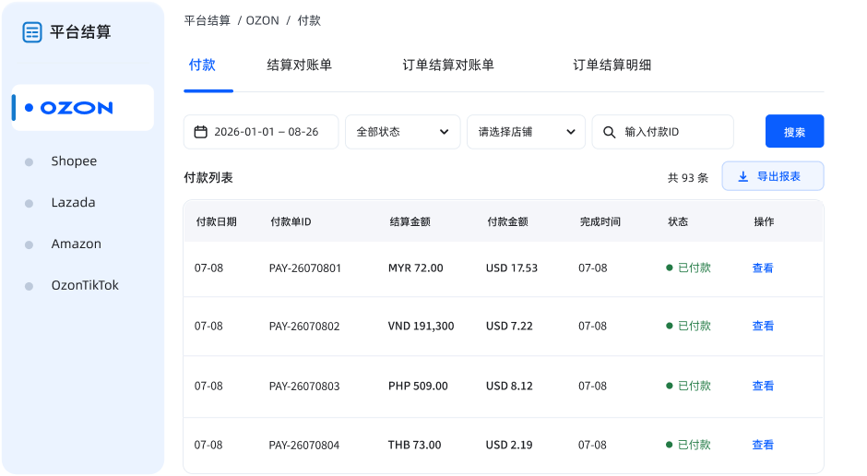Switch to the 结算对账单 tab
Image resolution: width=867 pixels, height=476 pixels.
point(299,65)
